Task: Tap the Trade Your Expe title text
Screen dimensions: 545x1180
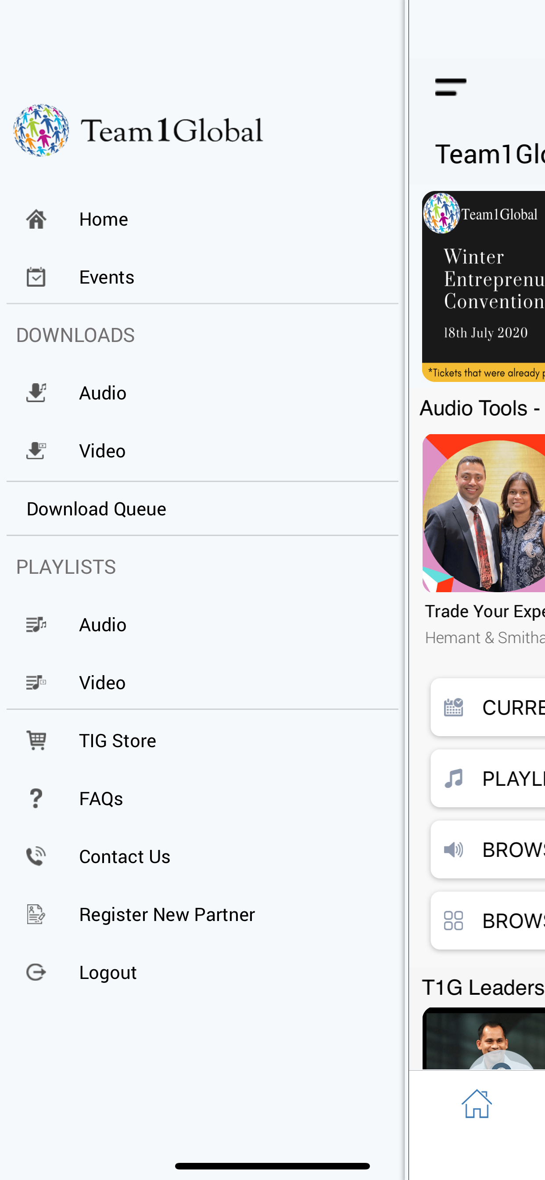Action: click(x=485, y=611)
